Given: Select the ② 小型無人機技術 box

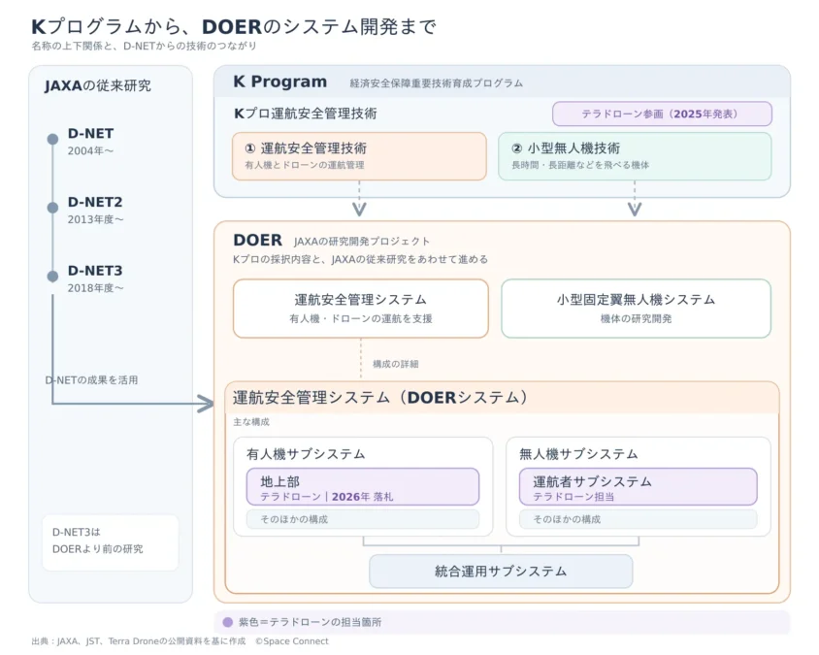Looking at the screenshot, I should pyautogui.click(x=635, y=156).
